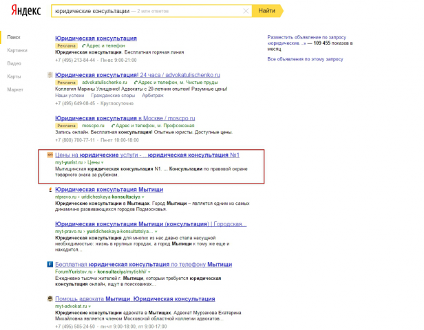This screenshot has height=330, width=424.
Task: Clear the search query with X icon
Action: (x=246, y=11)
